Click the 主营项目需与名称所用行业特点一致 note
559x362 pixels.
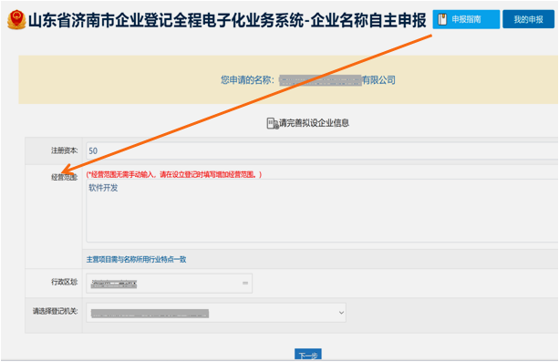(x=136, y=259)
